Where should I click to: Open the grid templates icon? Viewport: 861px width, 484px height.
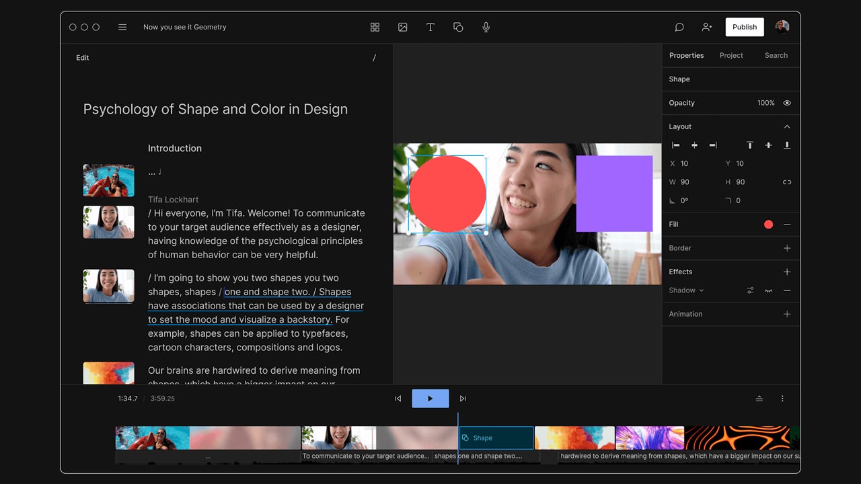click(x=375, y=27)
